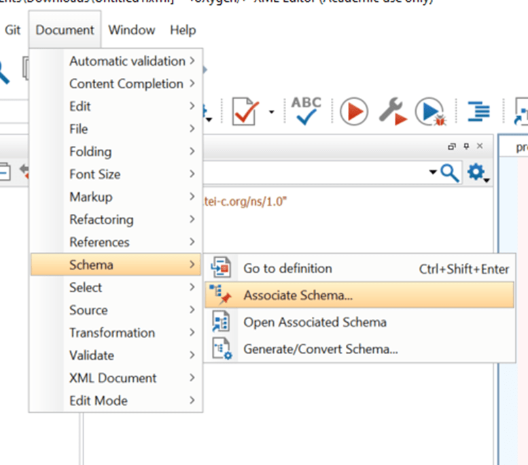
Task: Launch debug scenario blue play bug icon
Action: 429,111
